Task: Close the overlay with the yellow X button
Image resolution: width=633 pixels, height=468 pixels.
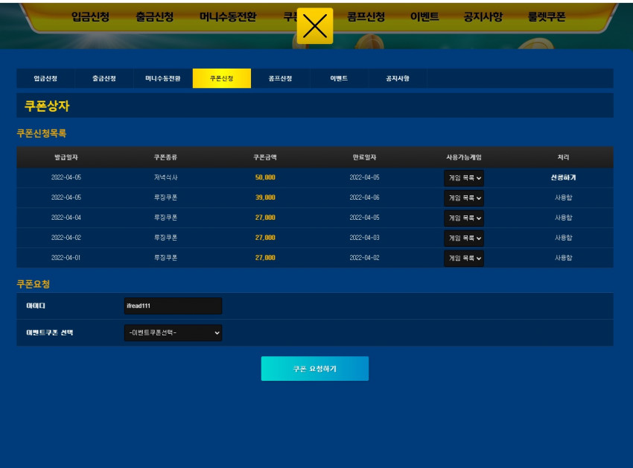Action: tap(315, 26)
